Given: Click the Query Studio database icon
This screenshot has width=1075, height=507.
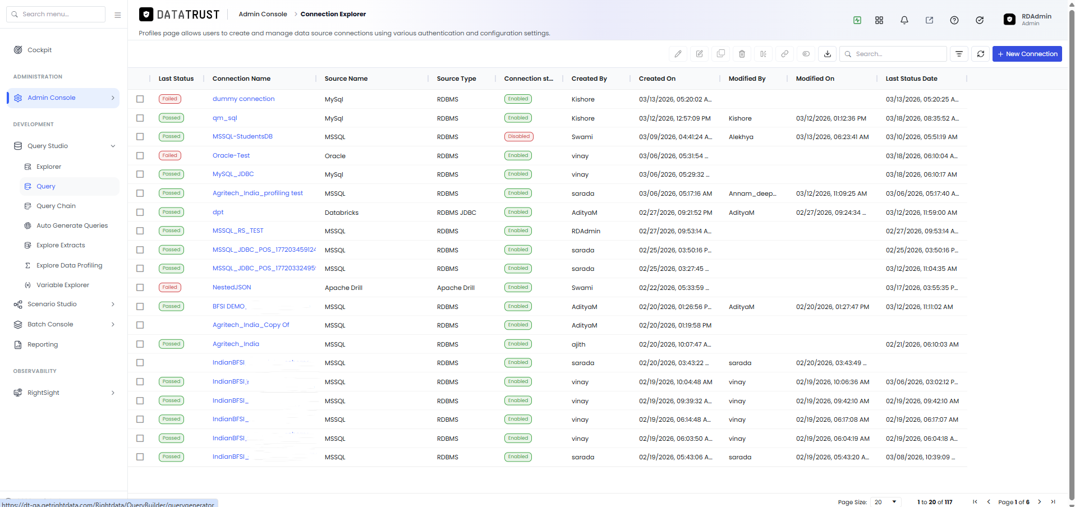Looking at the screenshot, I should coord(18,146).
